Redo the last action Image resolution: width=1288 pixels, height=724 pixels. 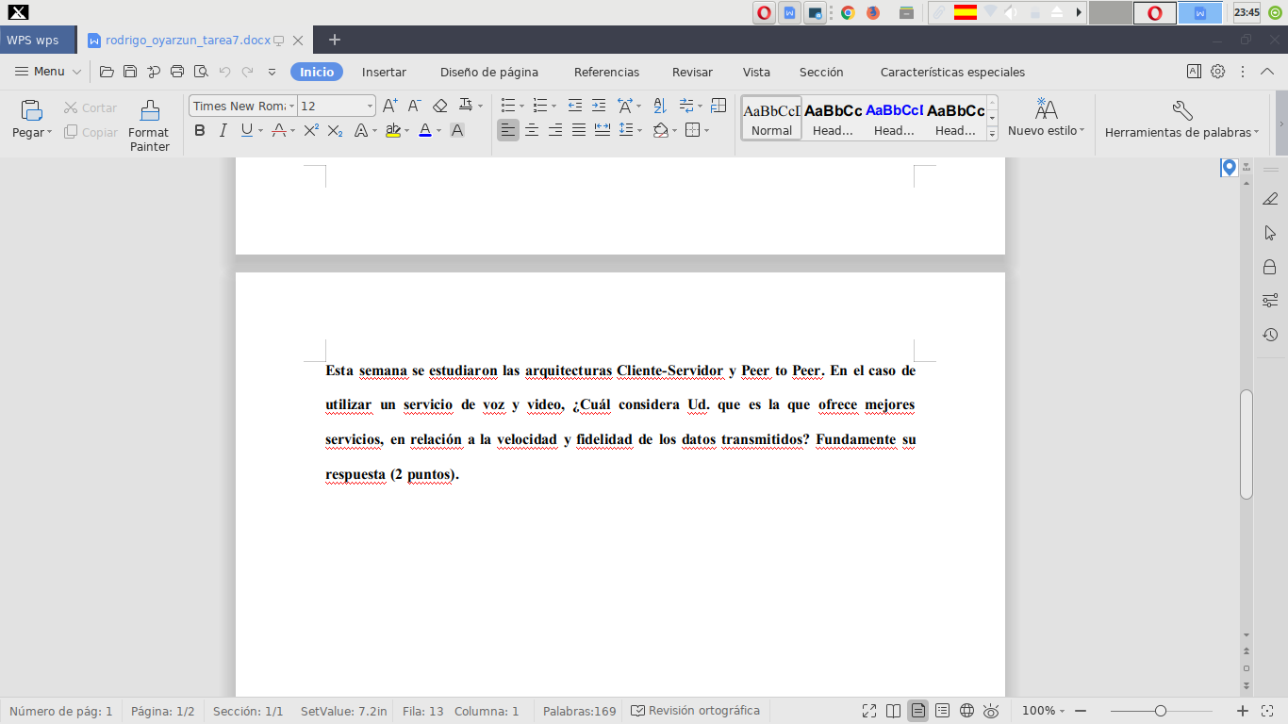247,72
